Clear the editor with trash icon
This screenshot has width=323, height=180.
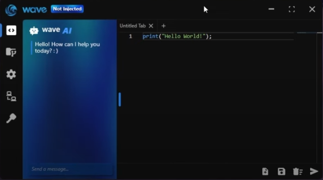click(x=298, y=171)
